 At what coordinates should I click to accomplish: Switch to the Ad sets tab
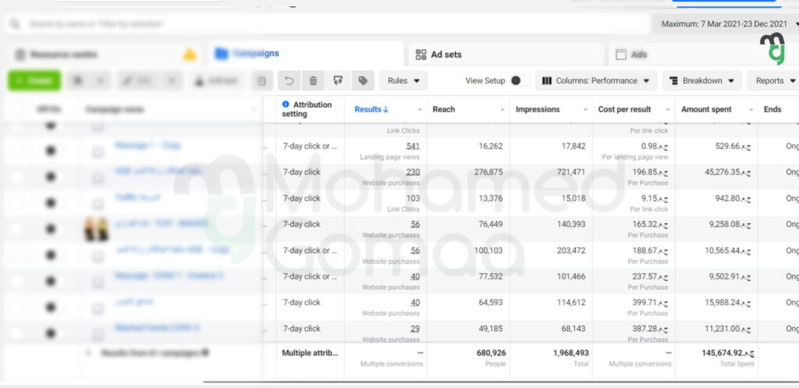[446, 55]
